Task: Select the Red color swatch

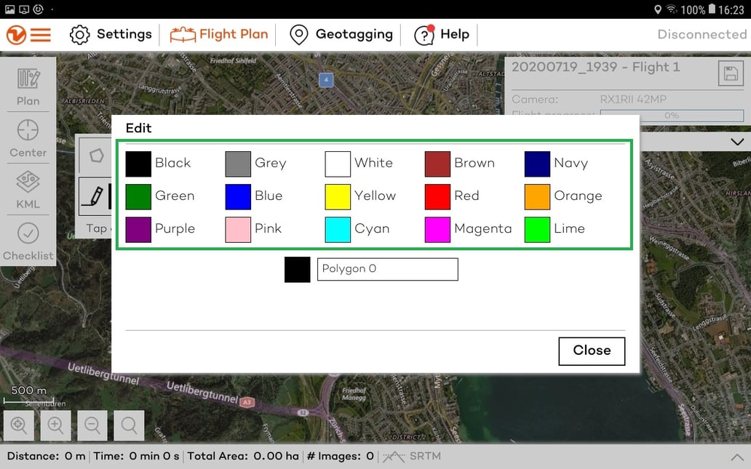Action: tap(437, 196)
